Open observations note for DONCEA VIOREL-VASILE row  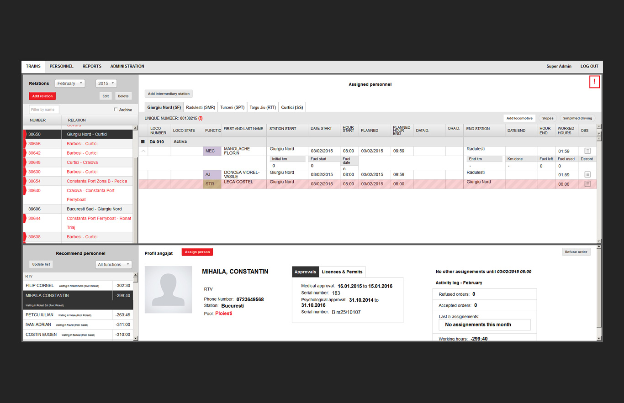coord(587,174)
